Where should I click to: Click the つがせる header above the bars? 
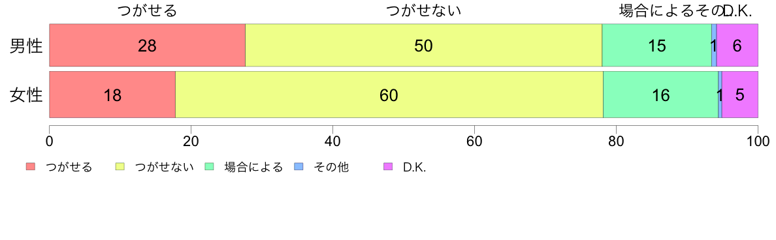(148, 10)
